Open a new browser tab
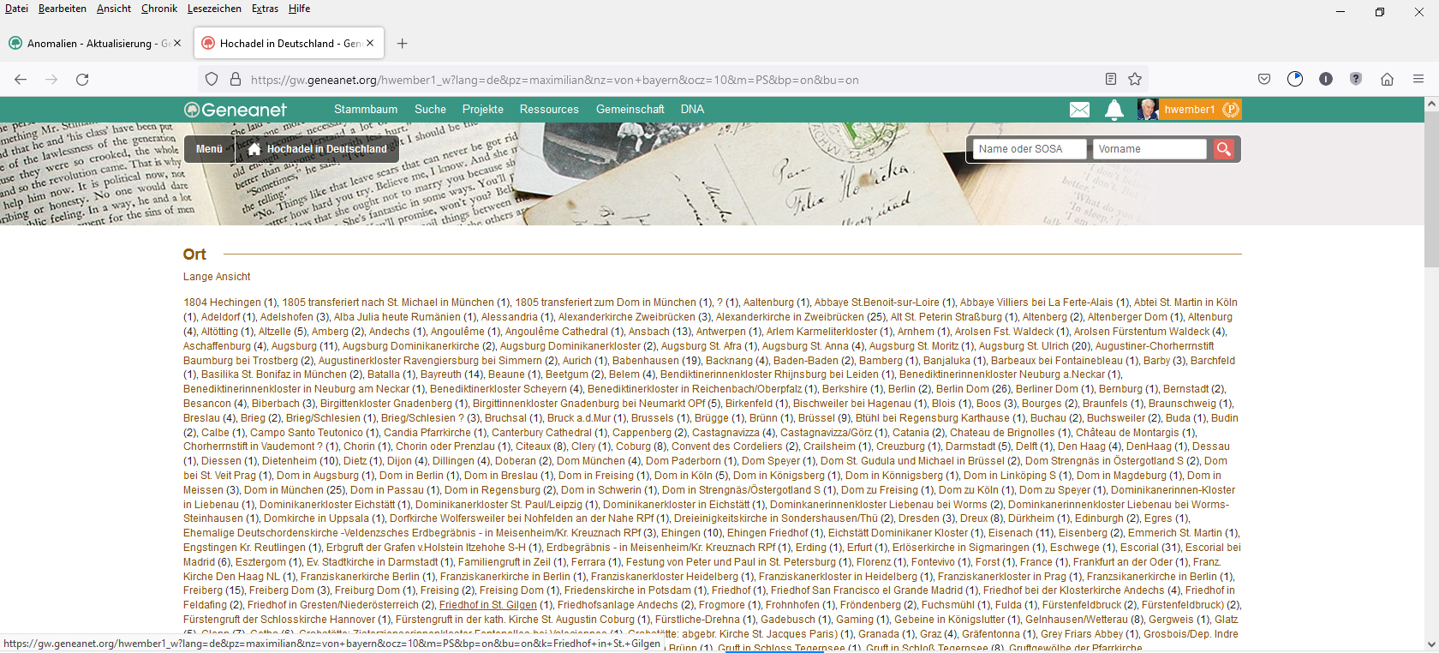 pos(403,44)
